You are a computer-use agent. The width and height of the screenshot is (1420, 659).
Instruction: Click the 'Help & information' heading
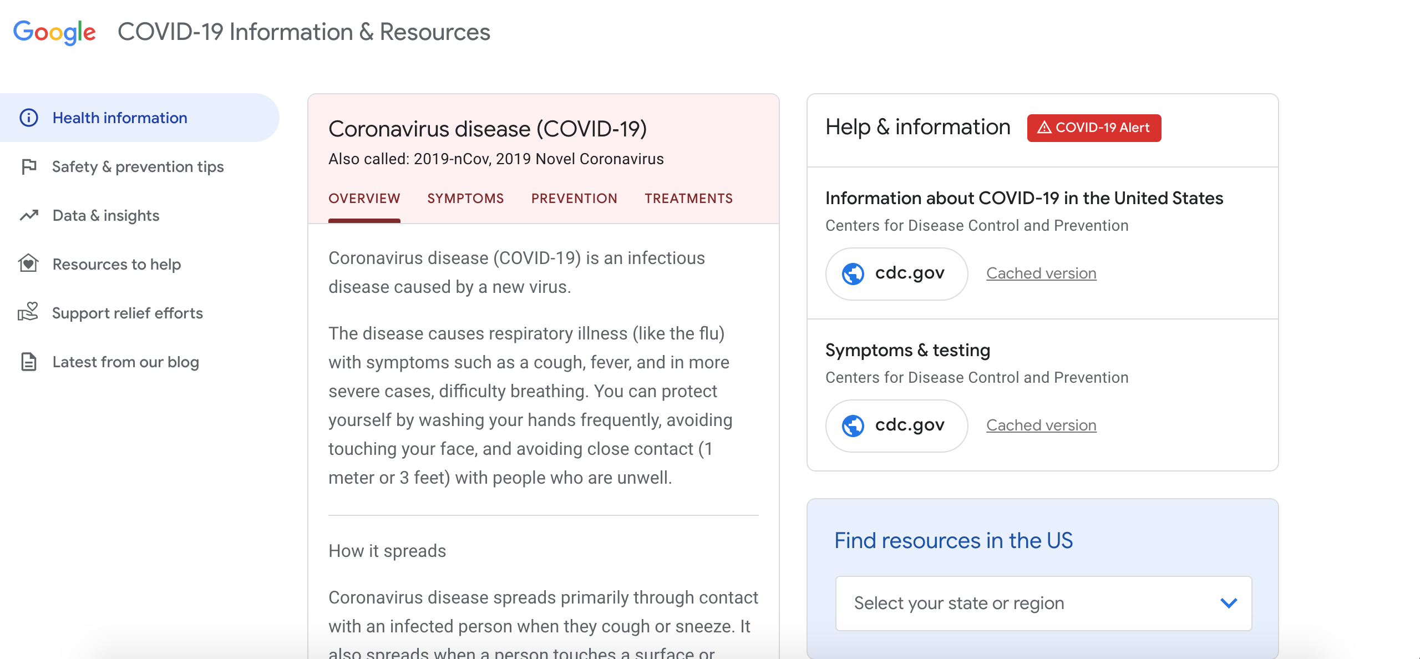tap(918, 127)
